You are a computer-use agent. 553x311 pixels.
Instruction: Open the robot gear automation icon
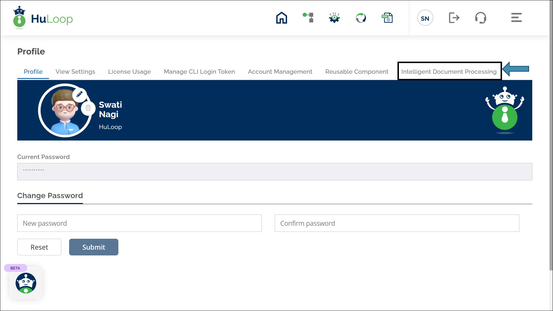point(334,18)
